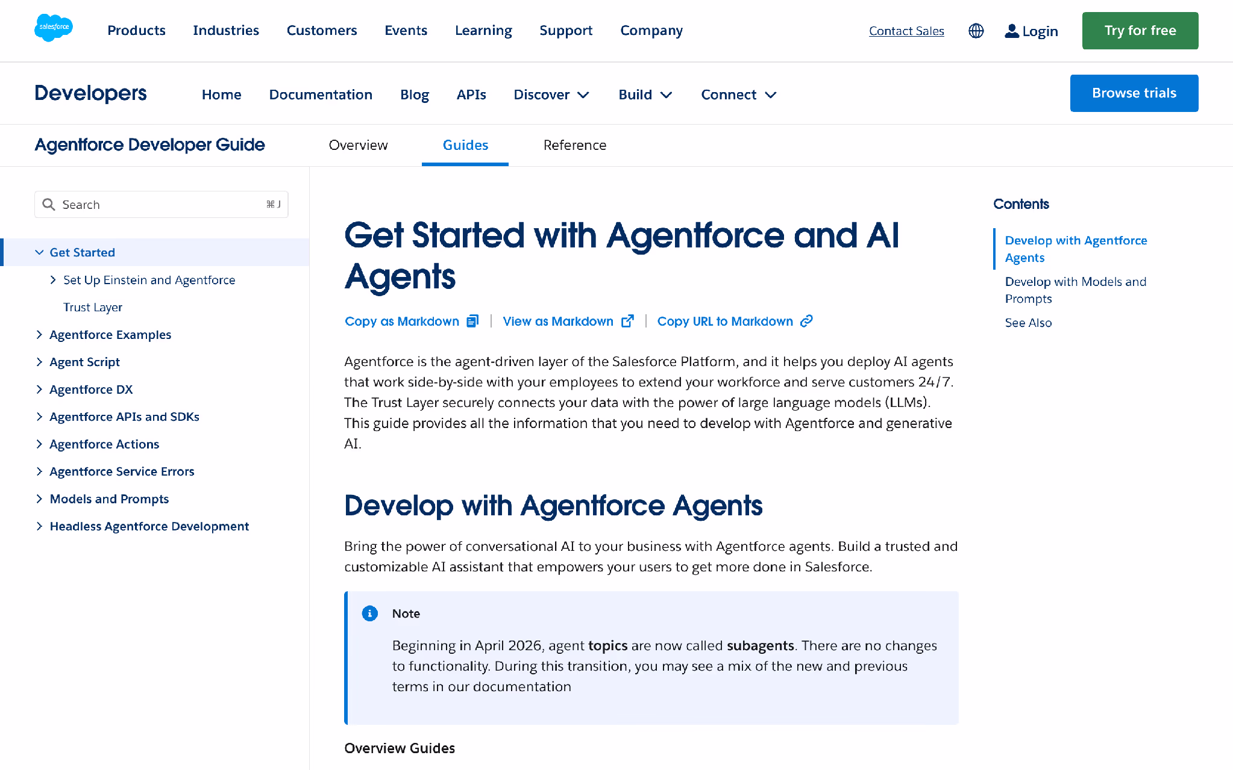
Task: Click Copy as Markdown link text
Action: (402, 321)
